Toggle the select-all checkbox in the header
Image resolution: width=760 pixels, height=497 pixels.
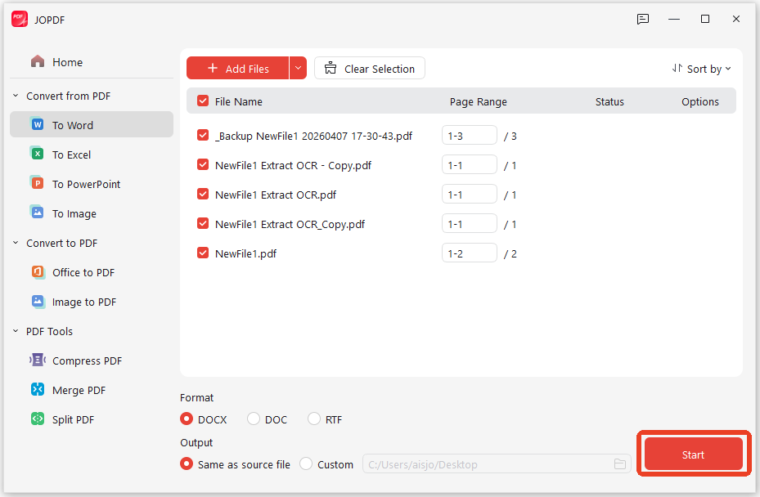tap(204, 101)
